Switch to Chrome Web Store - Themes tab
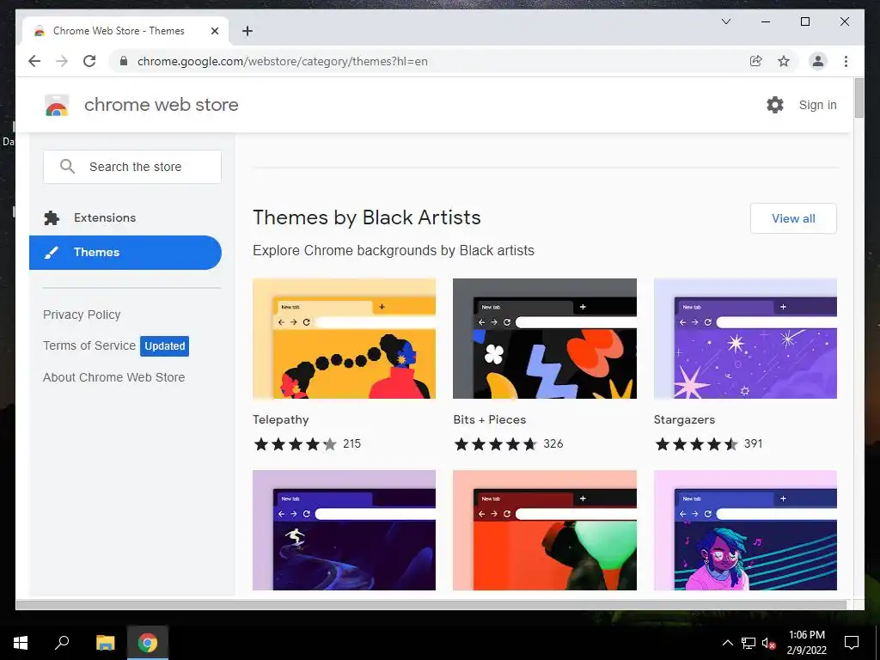 pyautogui.click(x=125, y=31)
